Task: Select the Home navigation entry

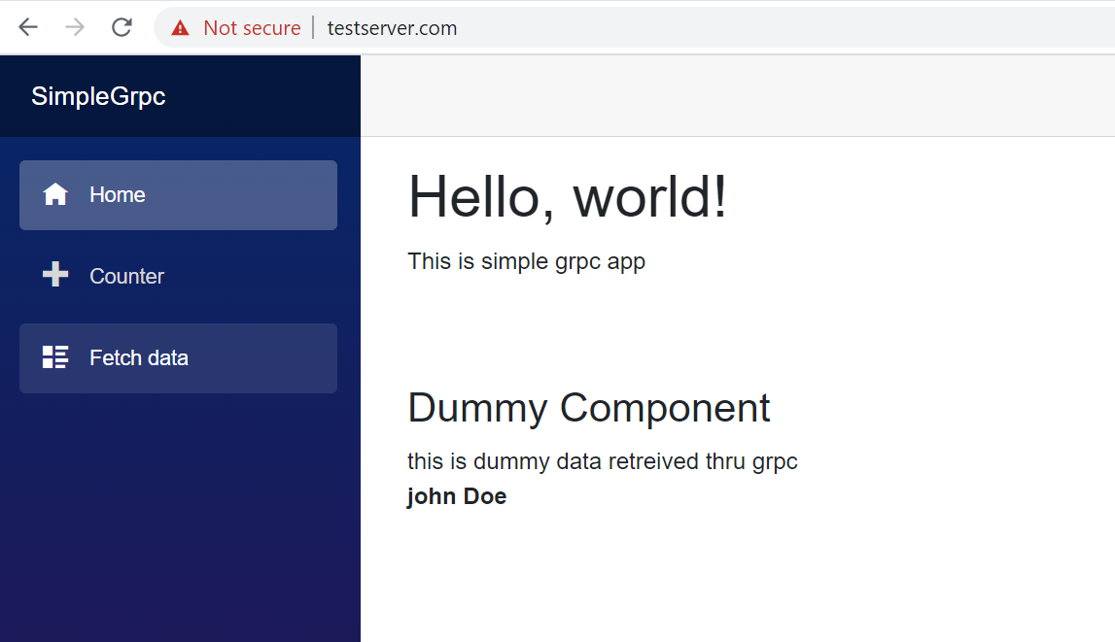Action: click(x=117, y=194)
